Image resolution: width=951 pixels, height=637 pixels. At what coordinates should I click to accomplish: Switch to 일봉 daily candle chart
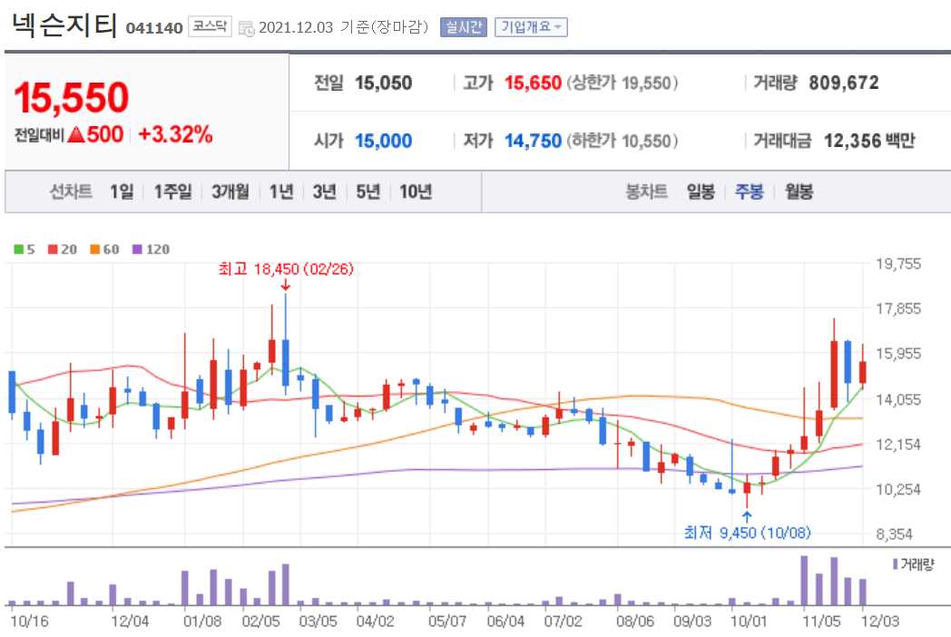pyautogui.click(x=701, y=191)
